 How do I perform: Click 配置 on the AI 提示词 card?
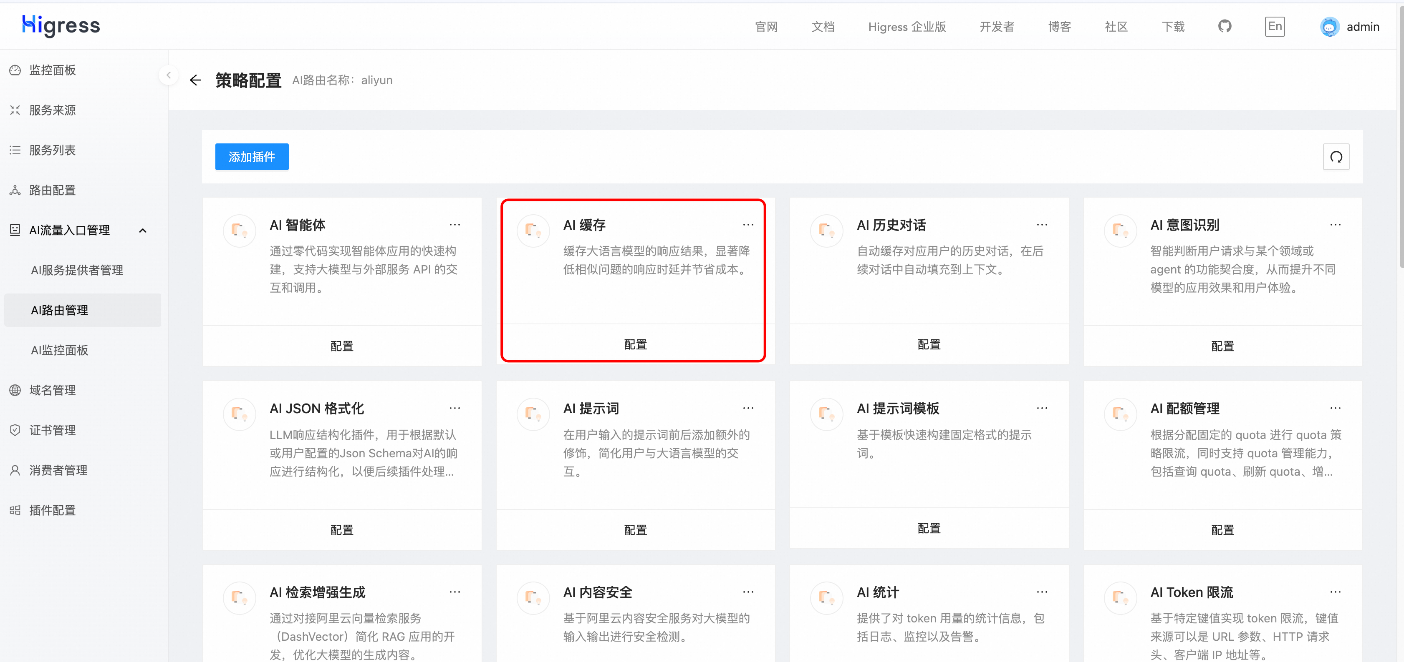click(x=635, y=530)
